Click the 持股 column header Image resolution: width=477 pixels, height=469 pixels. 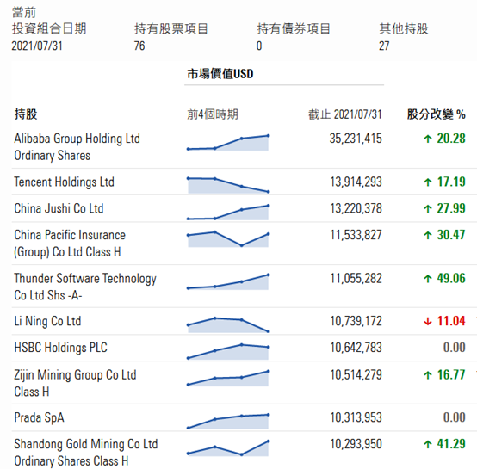[26, 114]
